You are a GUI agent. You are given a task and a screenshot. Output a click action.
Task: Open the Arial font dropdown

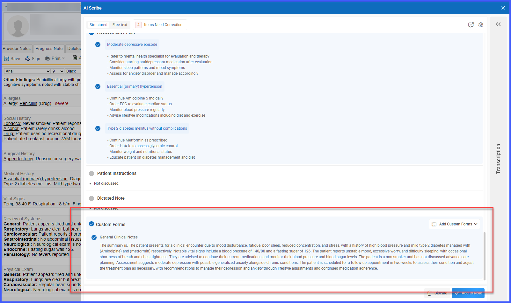(x=27, y=71)
